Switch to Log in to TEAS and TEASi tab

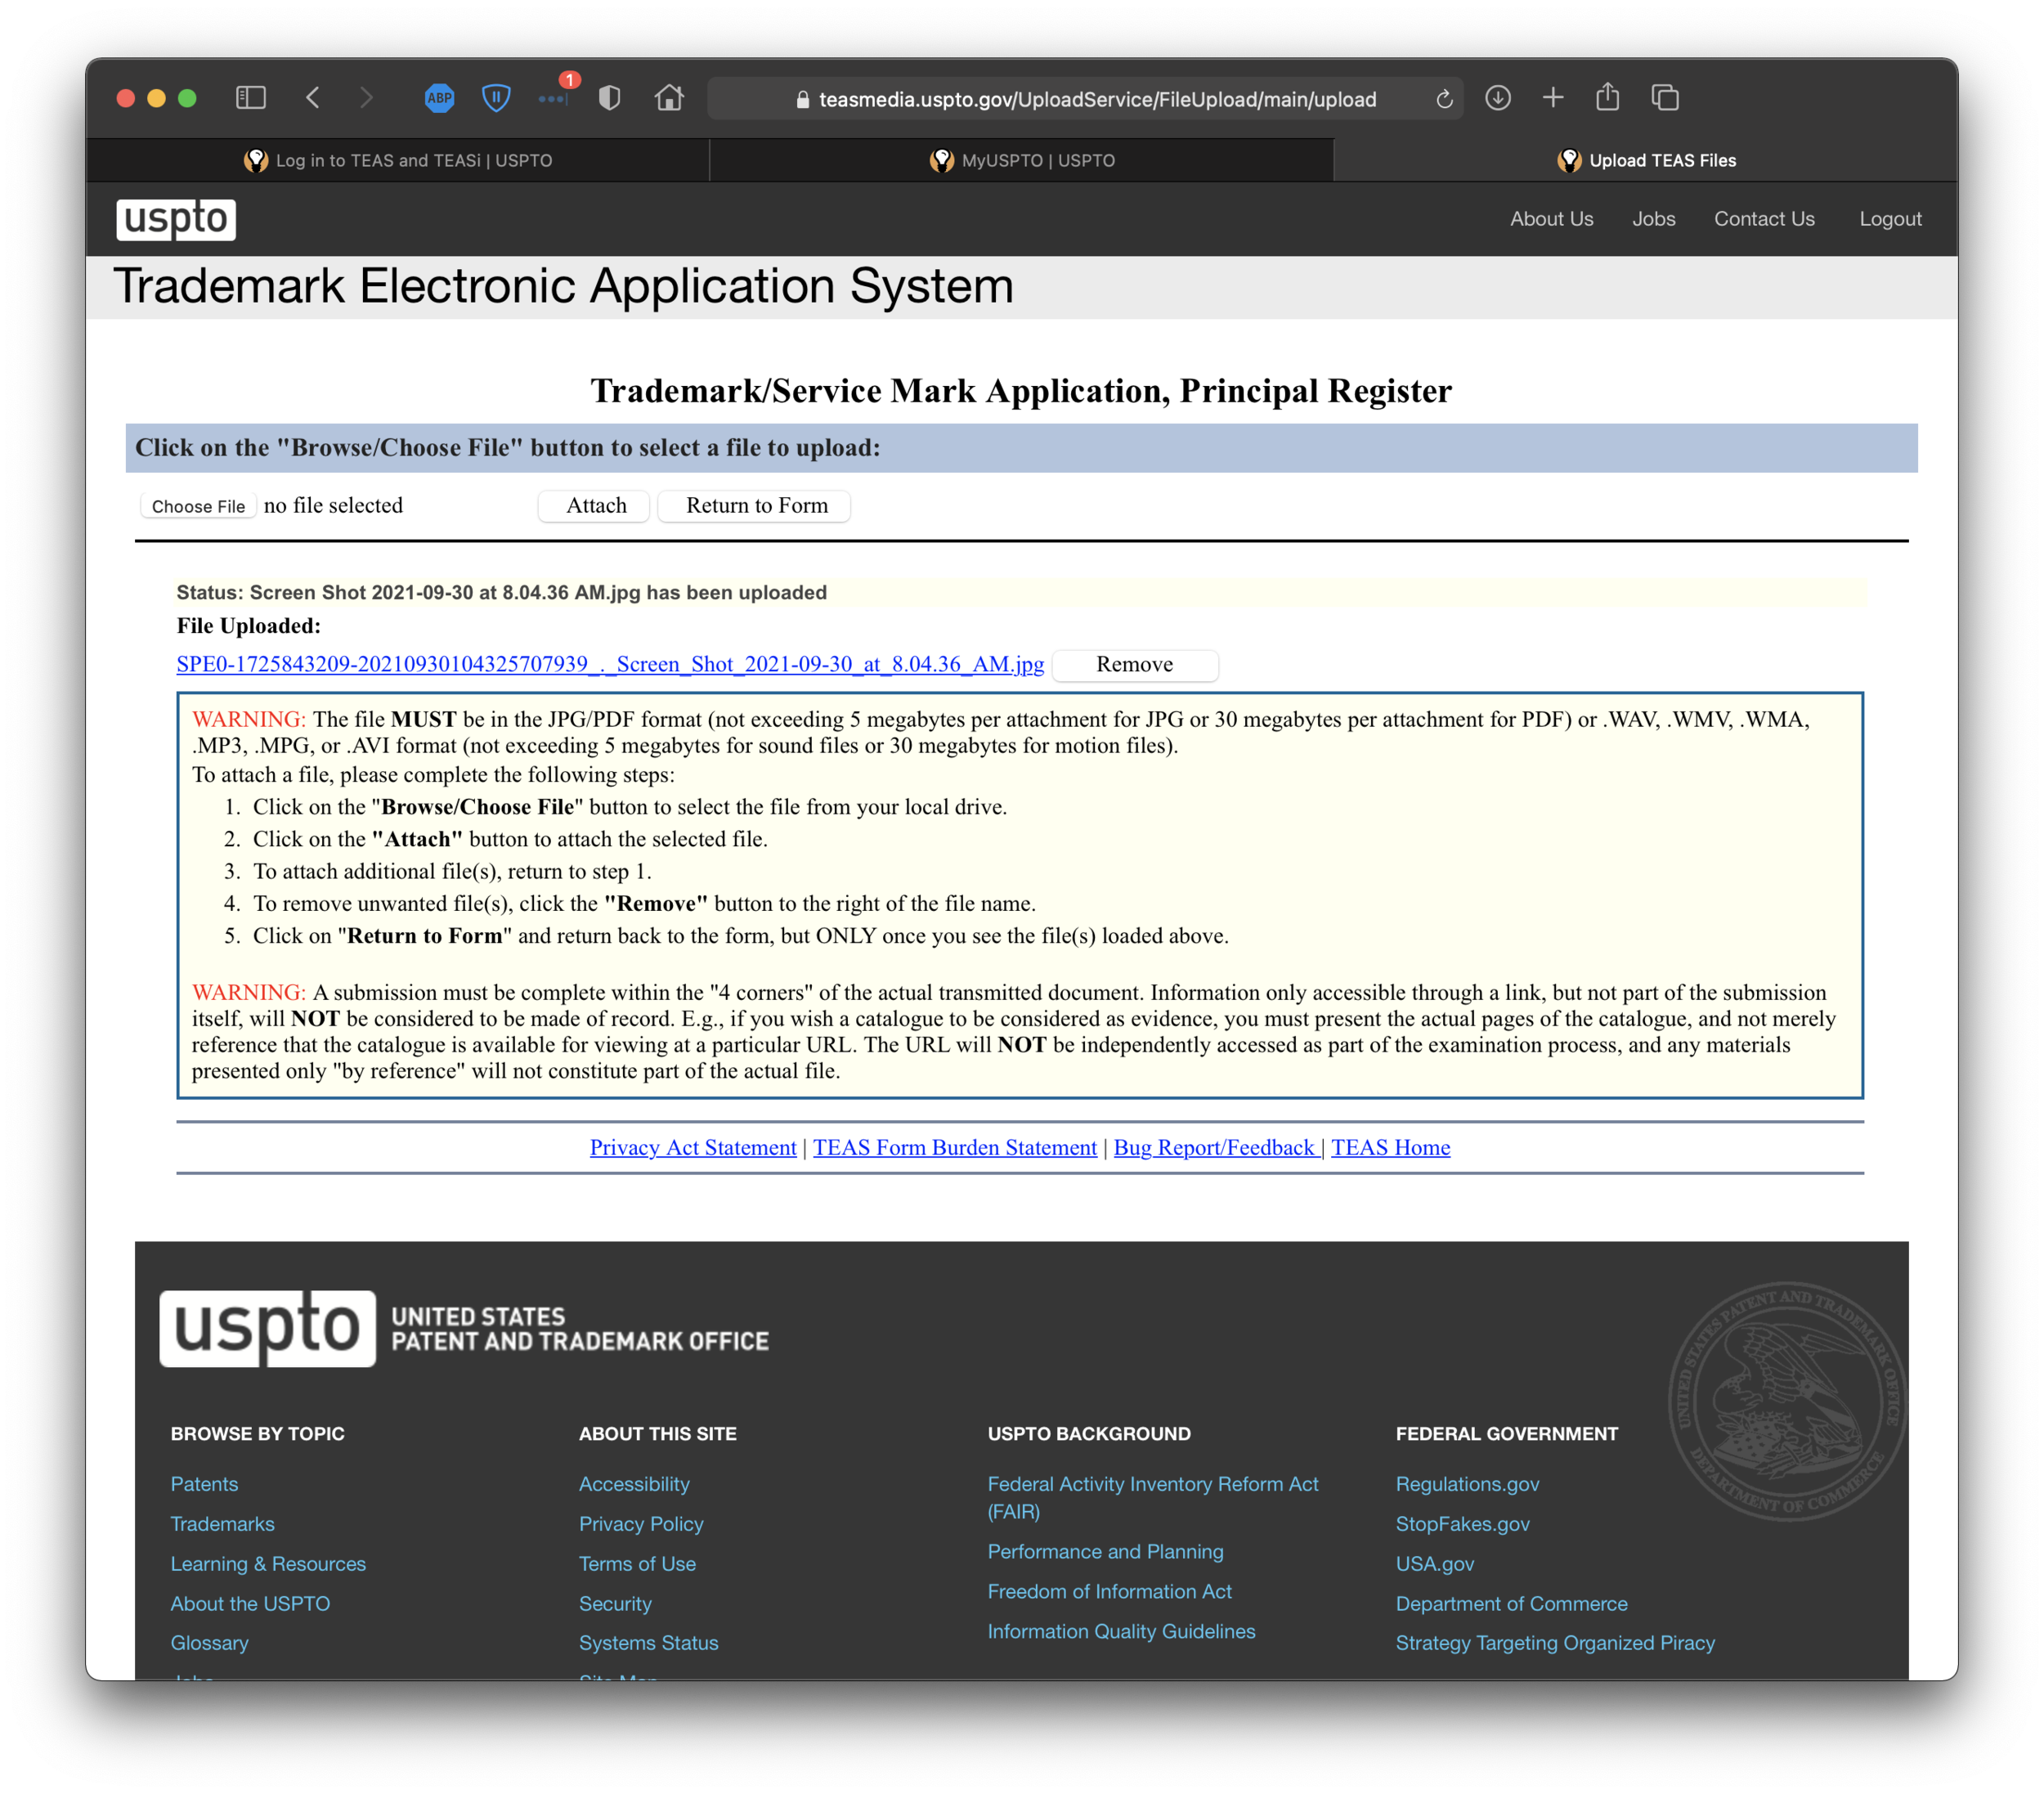tap(397, 160)
